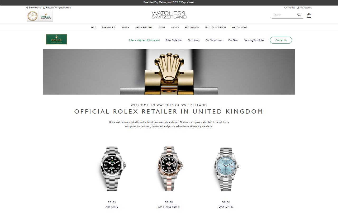
Task: Open My Account person icon
Action: [x=298, y=8]
